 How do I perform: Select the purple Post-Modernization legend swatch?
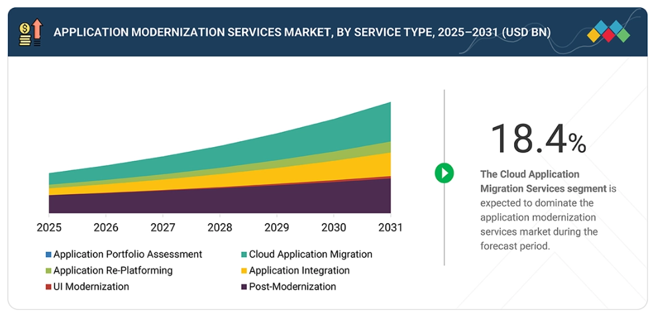[243, 287]
